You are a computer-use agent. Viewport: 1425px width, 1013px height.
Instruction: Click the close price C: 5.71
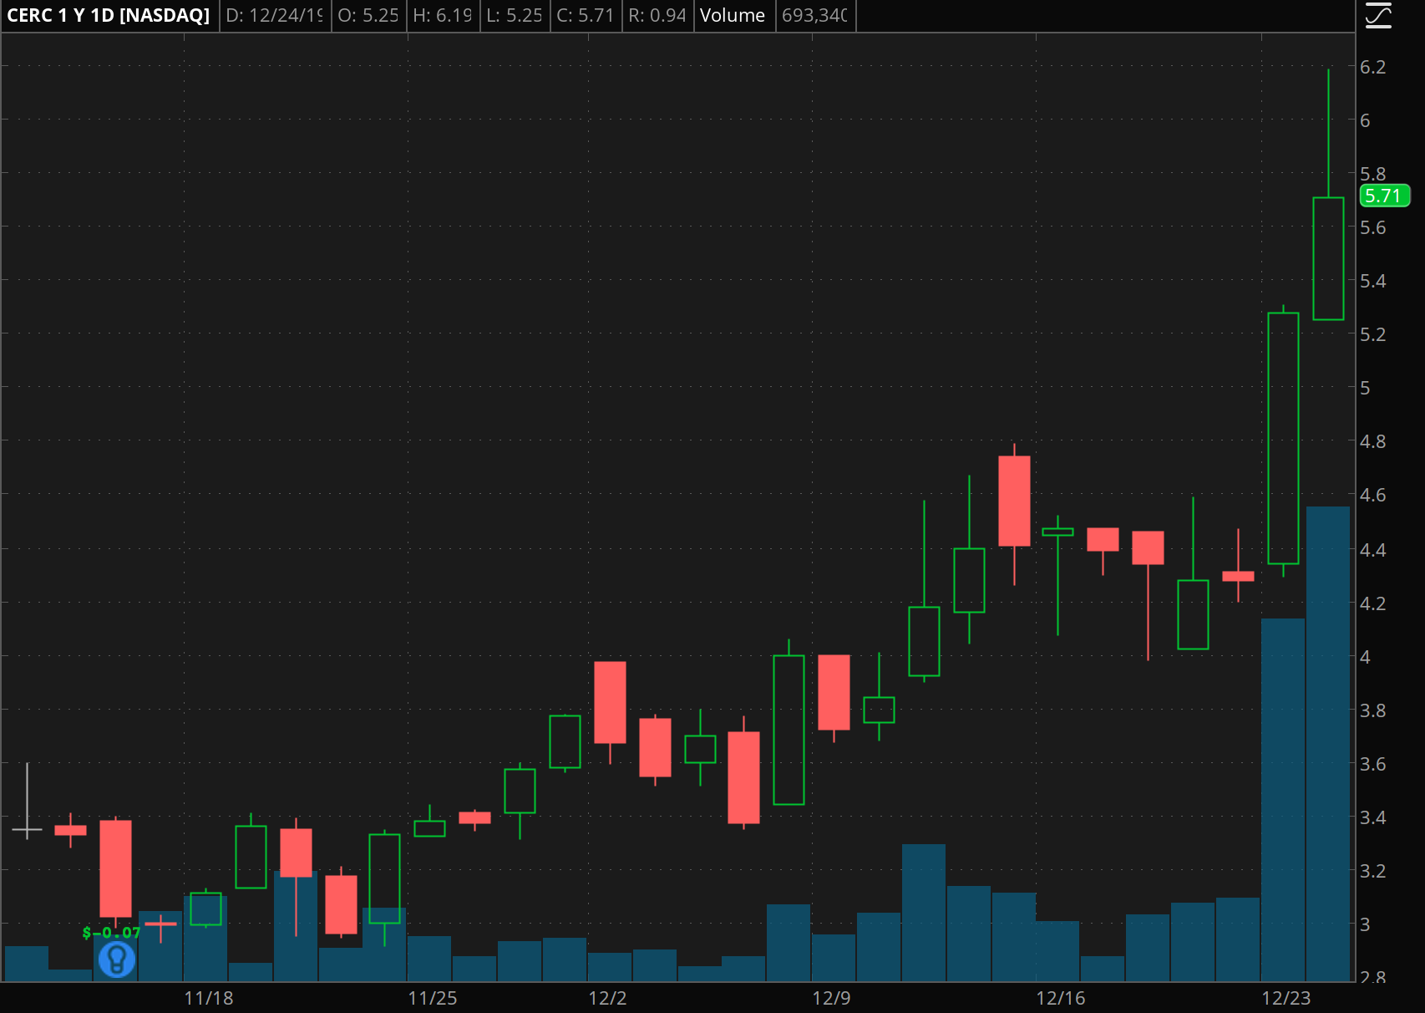pyautogui.click(x=586, y=16)
